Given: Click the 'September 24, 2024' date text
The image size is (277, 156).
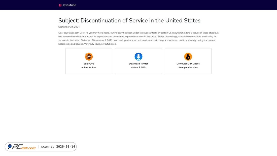Looking at the screenshot, I should (69, 27).
